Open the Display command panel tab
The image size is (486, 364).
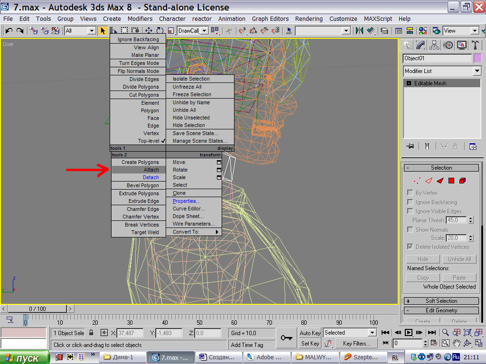(461, 45)
